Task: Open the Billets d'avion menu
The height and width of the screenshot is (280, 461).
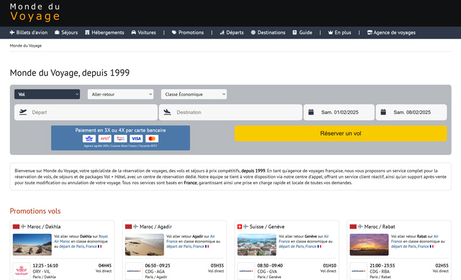Action: click(28, 33)
